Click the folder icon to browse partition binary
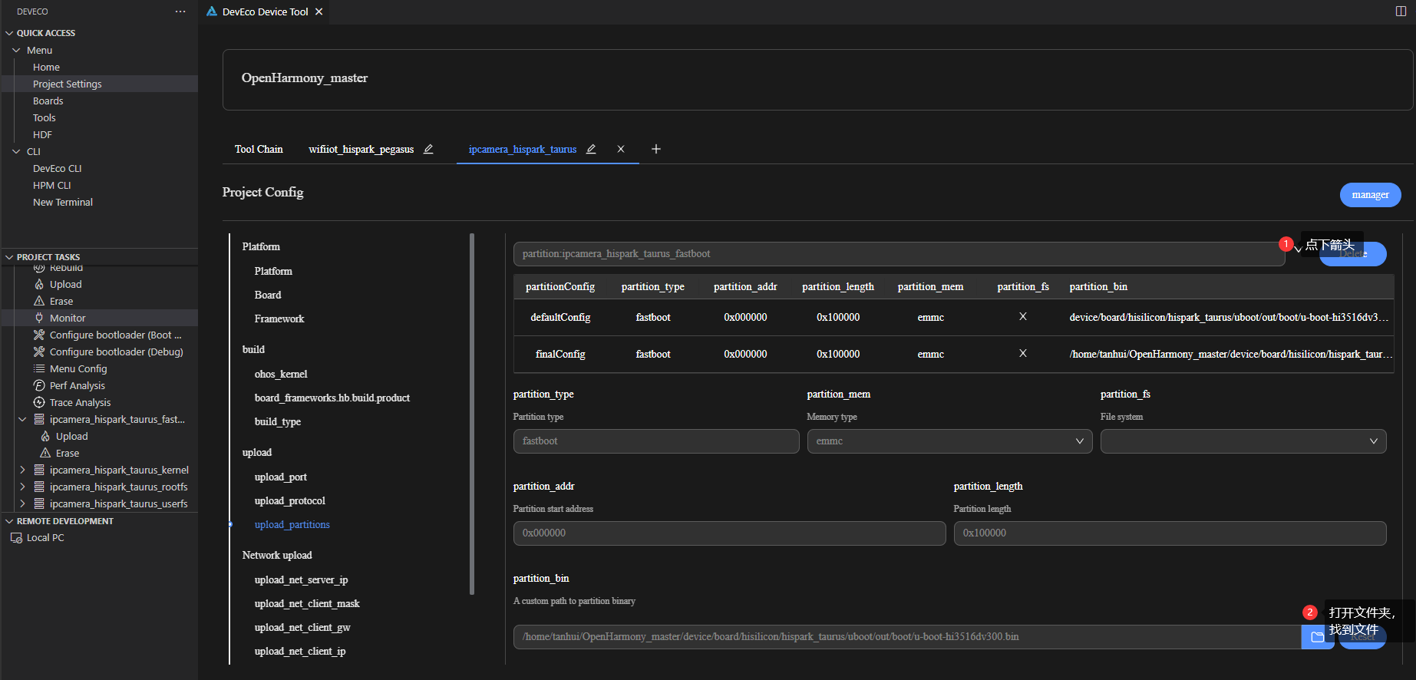Viewport: 1416px width, 680px height. (1317, 636)
